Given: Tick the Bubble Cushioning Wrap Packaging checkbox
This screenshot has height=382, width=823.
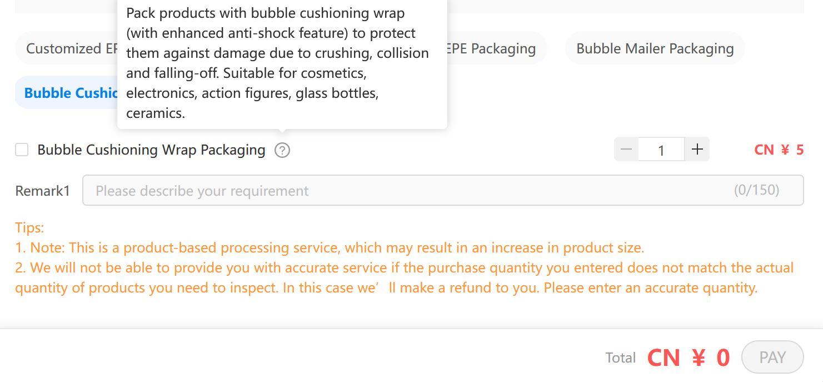Looking at the screenshot, I should pyautogui.click(x=22, y=150).
